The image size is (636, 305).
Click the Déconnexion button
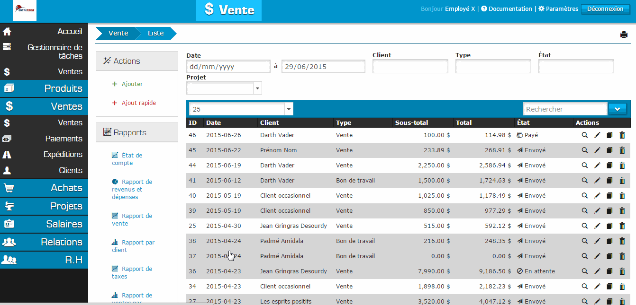tap(605, 9)
